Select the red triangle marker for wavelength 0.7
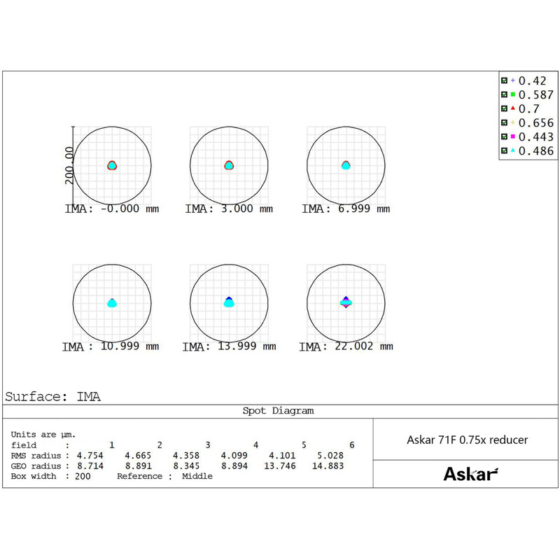Image resolution: width=560 pixels, height=560 pixels. pyautogui.click(x=512, y=107)
